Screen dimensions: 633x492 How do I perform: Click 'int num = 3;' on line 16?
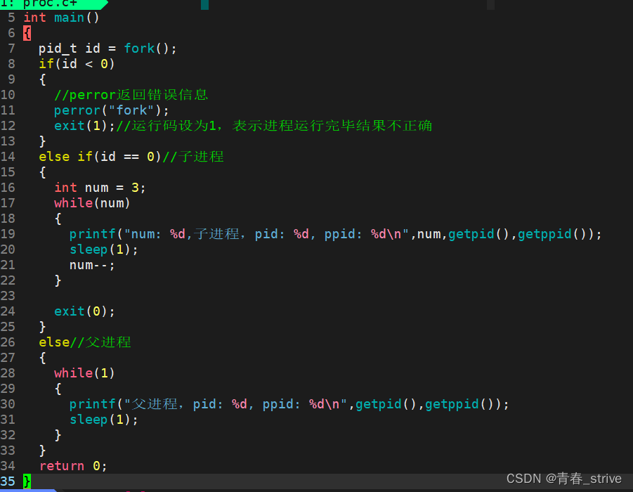pos(100,188)
